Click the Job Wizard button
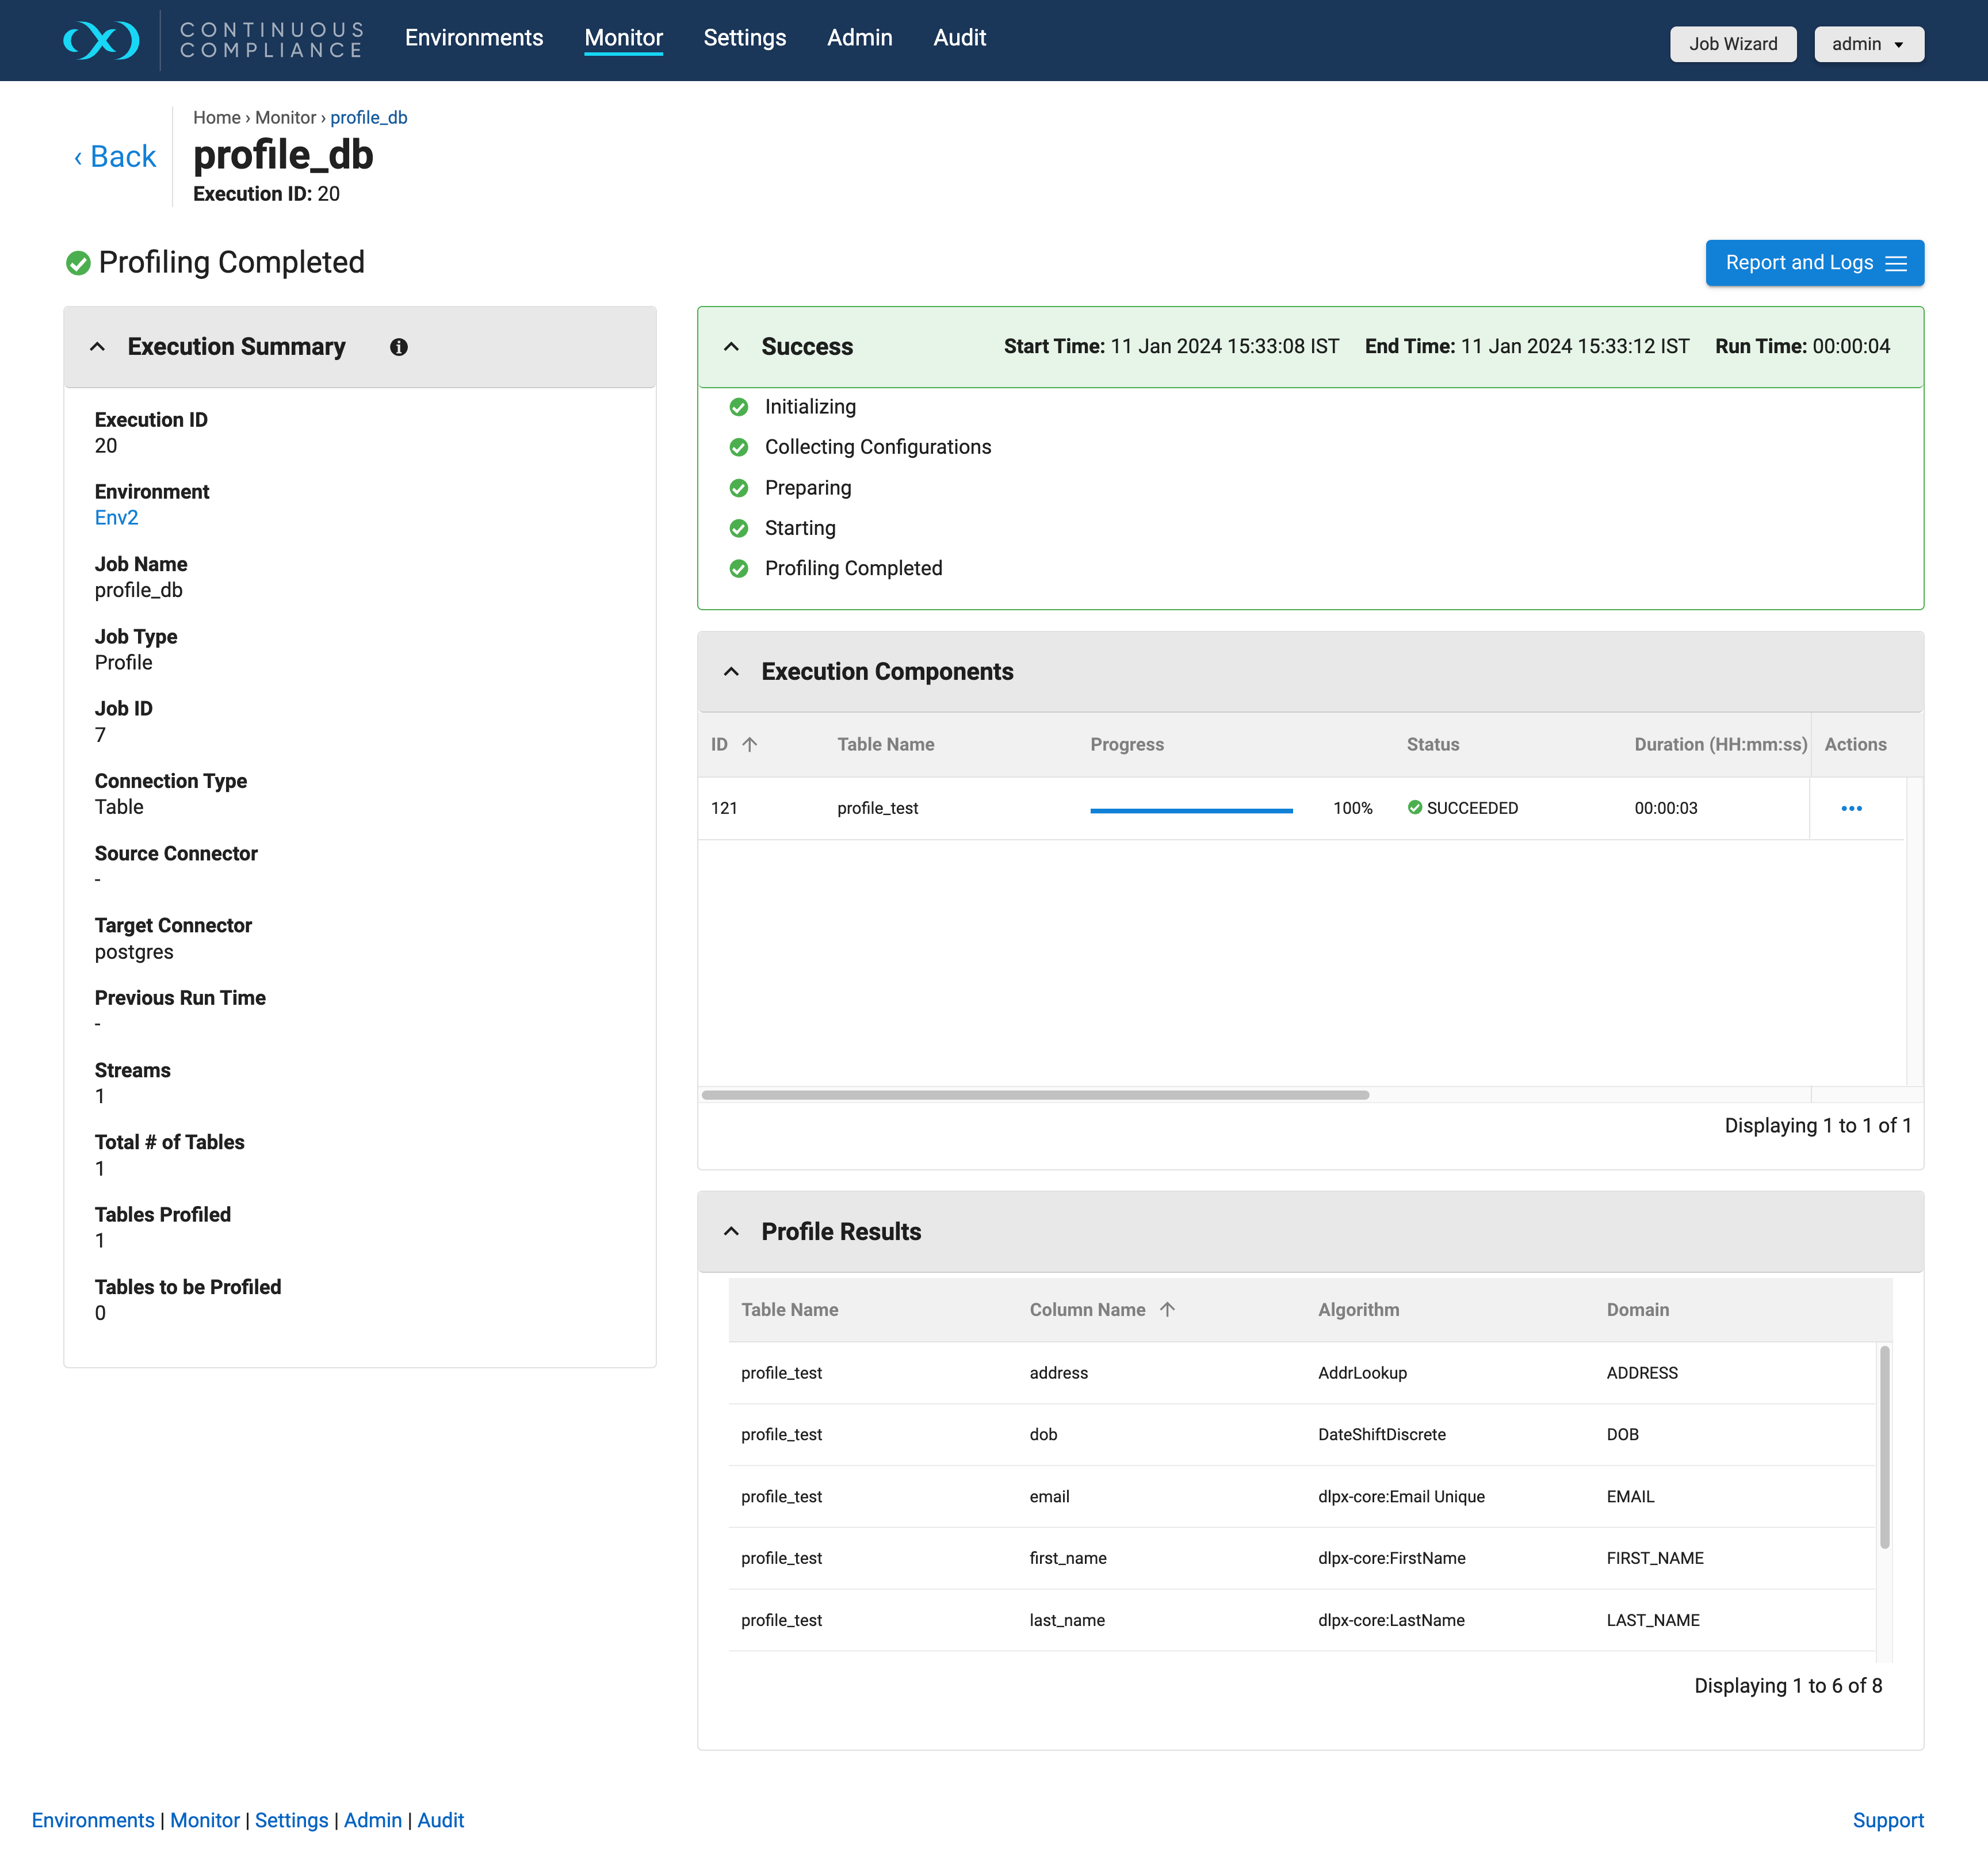 click(1733, 44)
